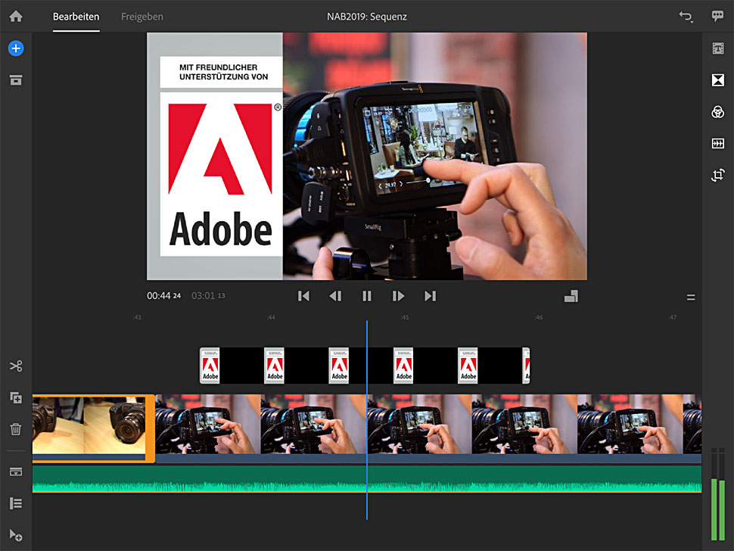734x551 pixels.
Task: Click the :44 mark on the timeline ruler
Action: coord(271,317)
